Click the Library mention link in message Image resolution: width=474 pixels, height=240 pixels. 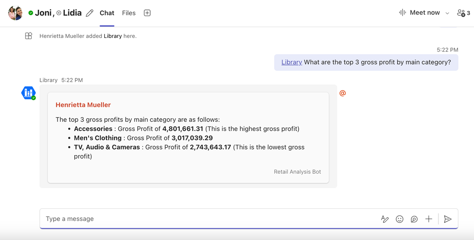pyautogui.click(x=292, y=62)
